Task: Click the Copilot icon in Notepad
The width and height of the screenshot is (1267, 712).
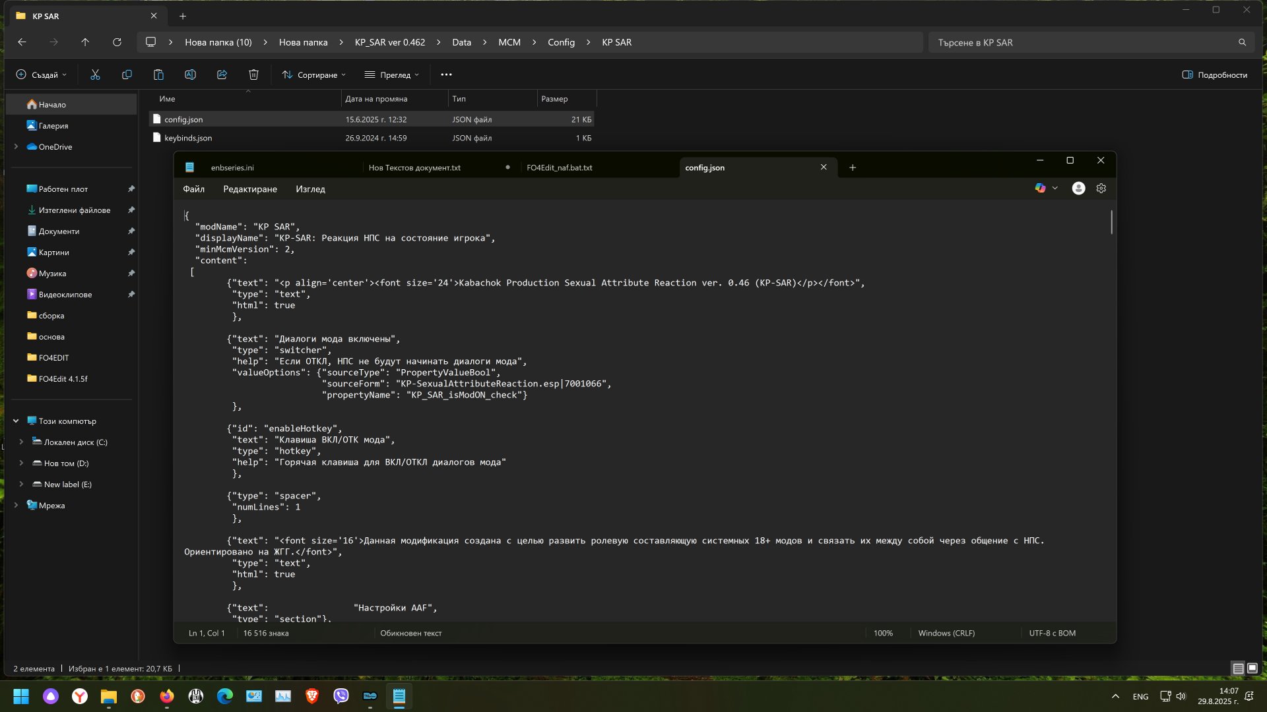Action: click(x=1041, y=189)
